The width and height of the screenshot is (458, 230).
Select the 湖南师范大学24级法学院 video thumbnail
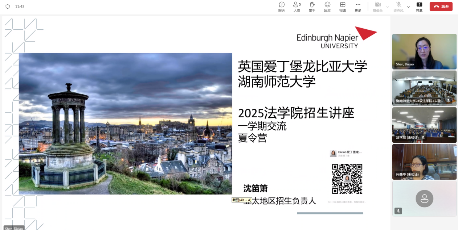[x=424, y=88]
